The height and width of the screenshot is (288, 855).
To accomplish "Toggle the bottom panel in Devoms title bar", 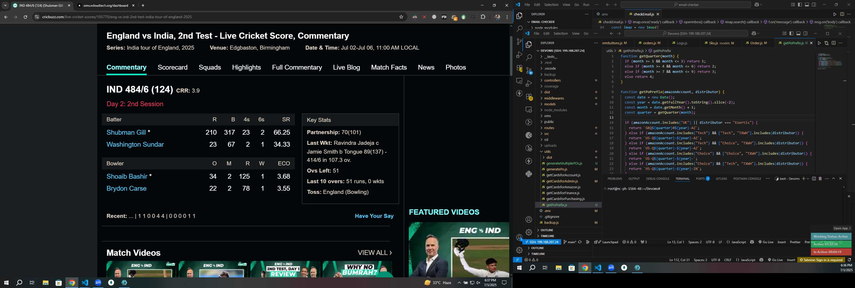I will click(x=799, y=34).
